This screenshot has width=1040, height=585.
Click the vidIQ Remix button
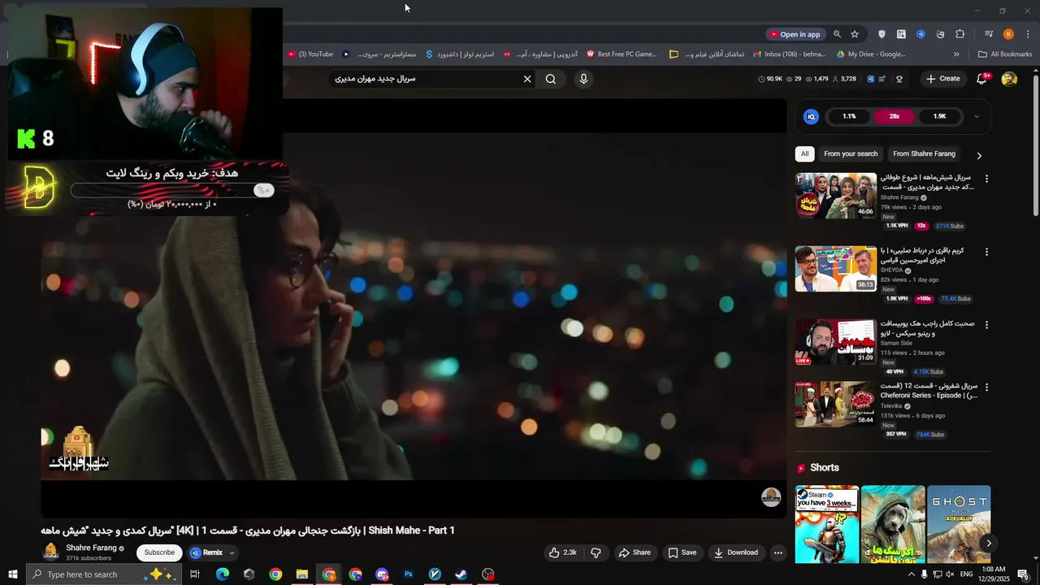(206, 552)
